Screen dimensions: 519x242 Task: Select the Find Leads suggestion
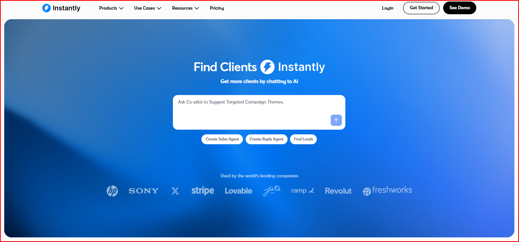pos(303,139)
